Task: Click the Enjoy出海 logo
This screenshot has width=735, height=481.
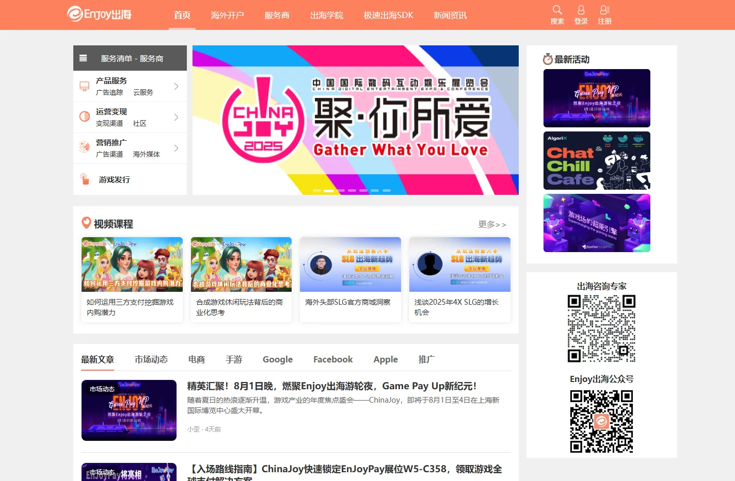Action: 99,14
